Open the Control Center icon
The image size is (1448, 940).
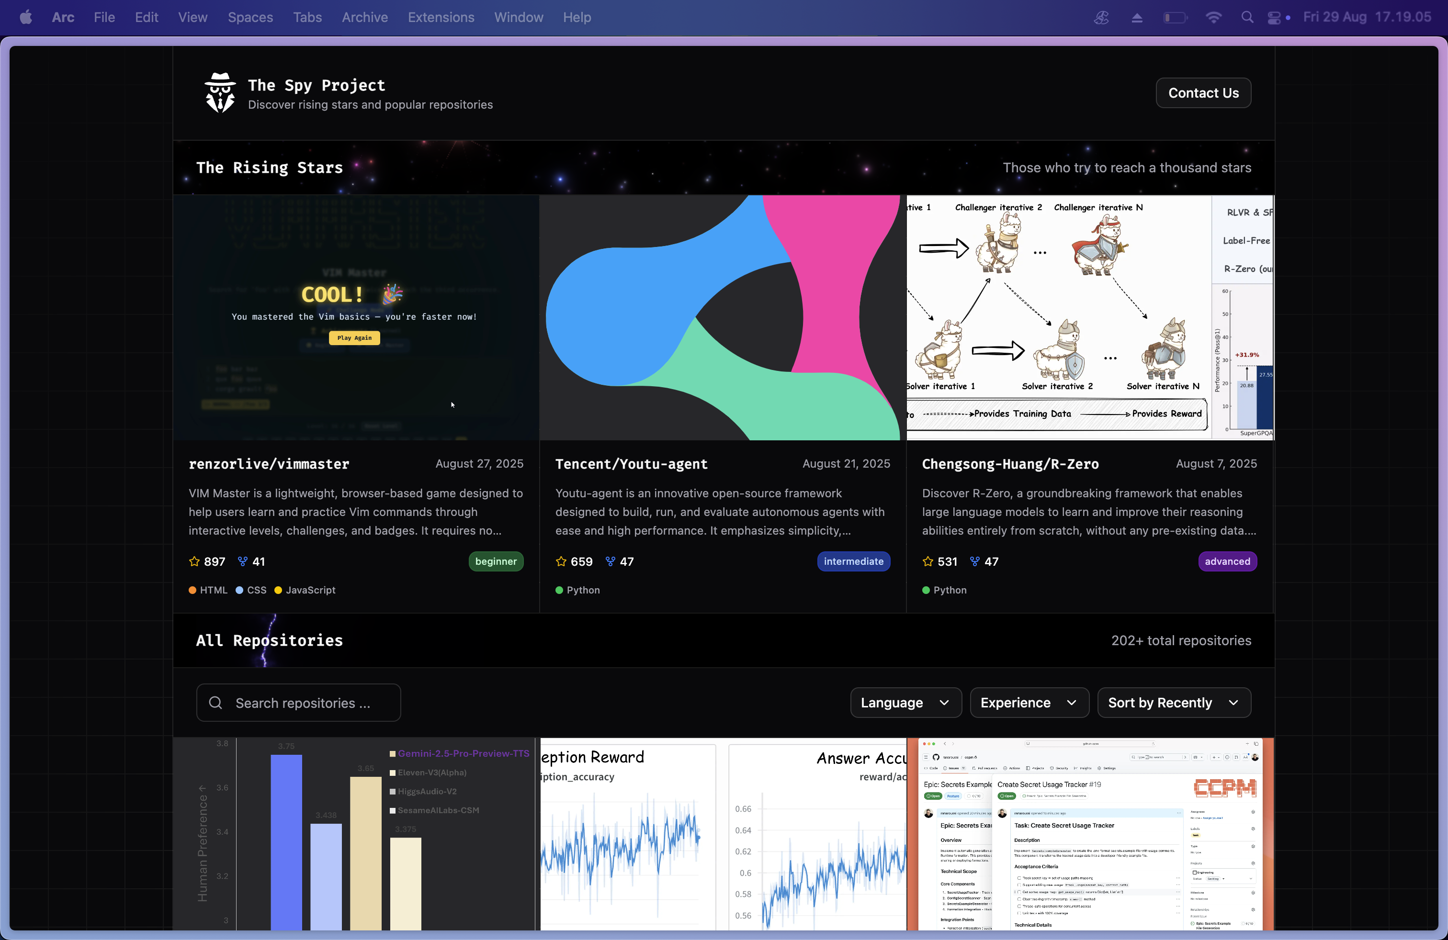click(1274, 18)
